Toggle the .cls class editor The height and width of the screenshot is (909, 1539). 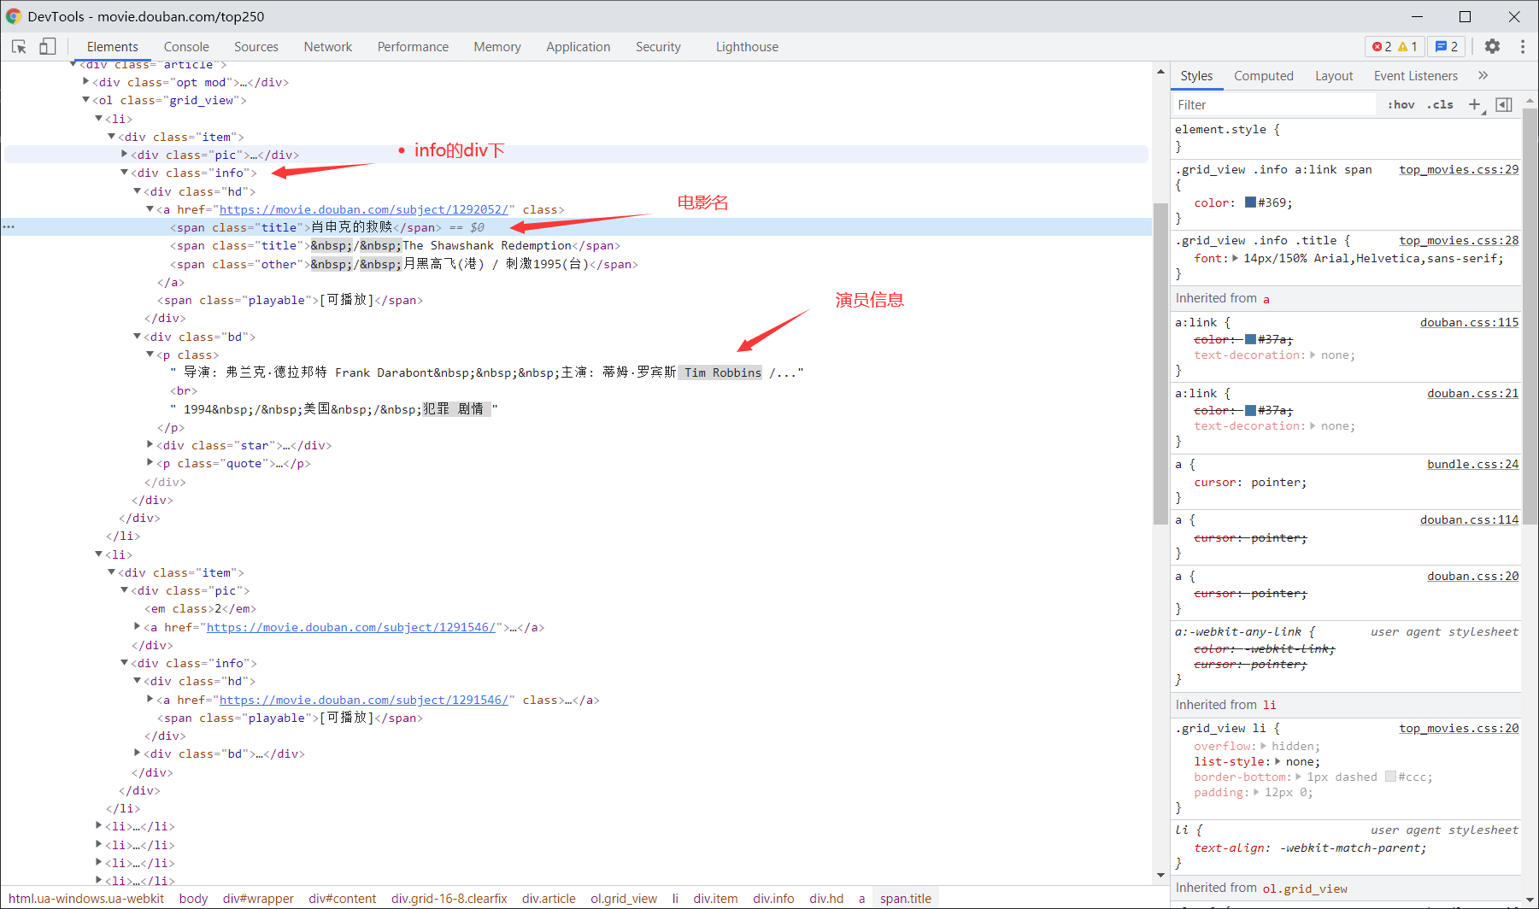1440,104
